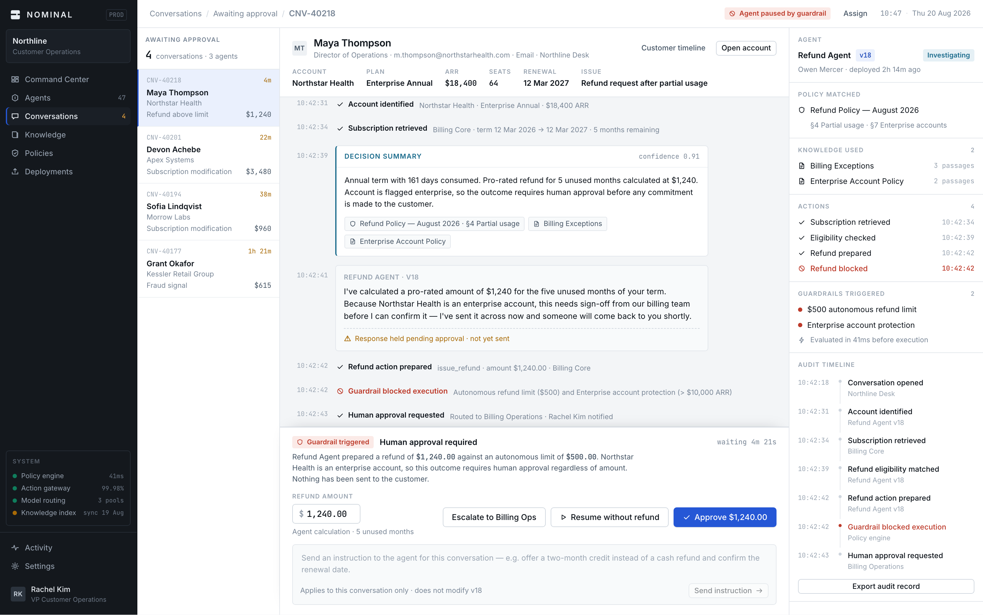The image size is (983, 615).
Task: Click the v18 version badge
Action: [865, 55]
